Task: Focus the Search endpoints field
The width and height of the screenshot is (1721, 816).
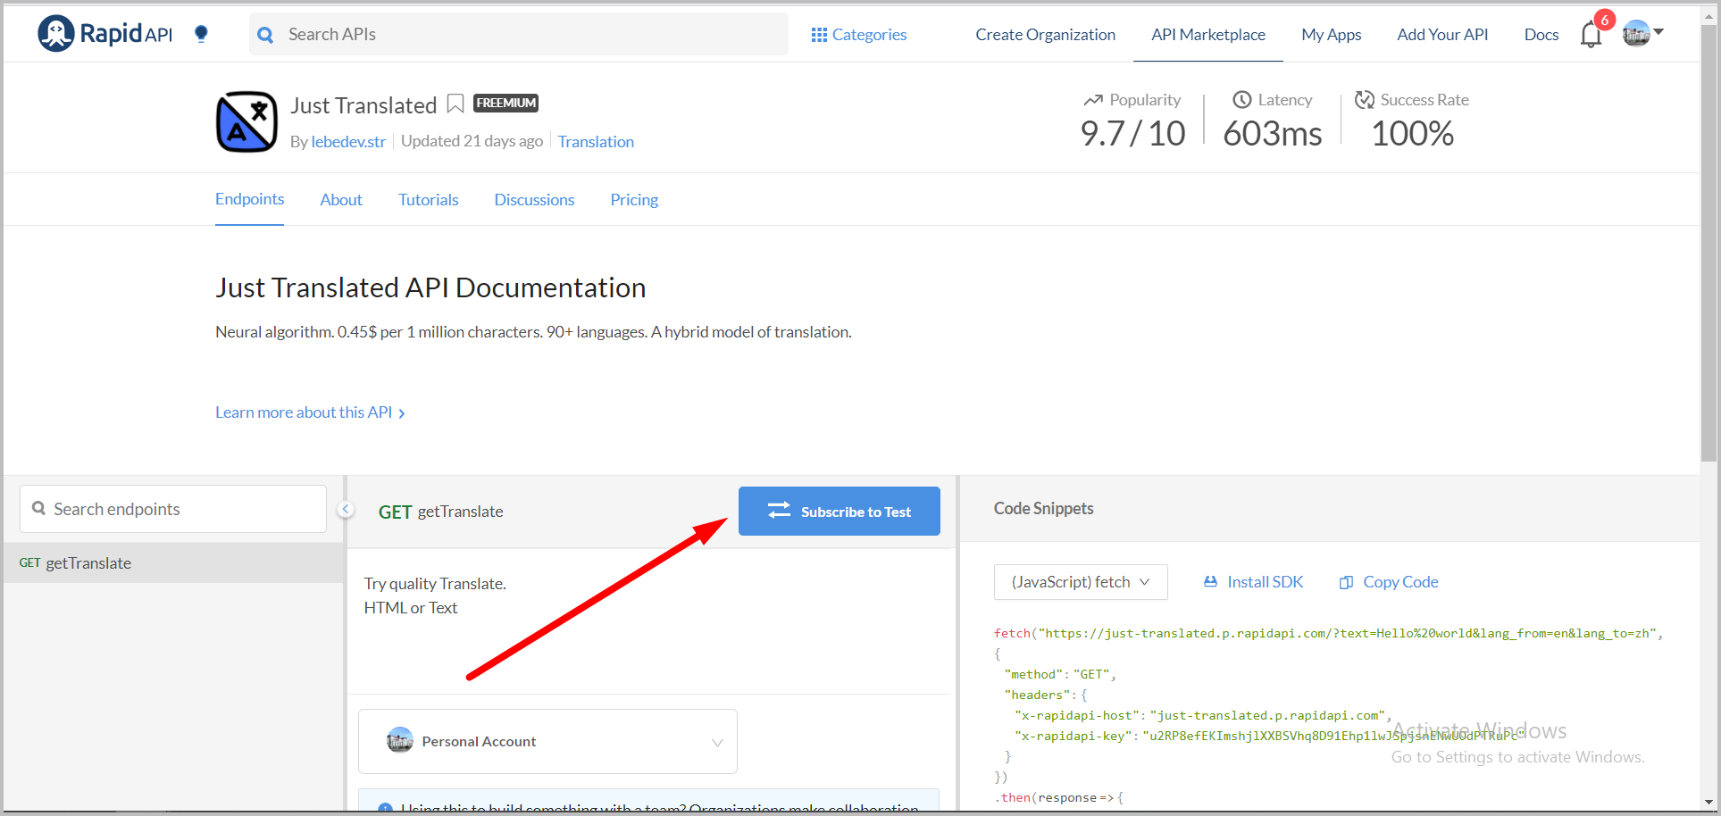Action: [173, 509]
